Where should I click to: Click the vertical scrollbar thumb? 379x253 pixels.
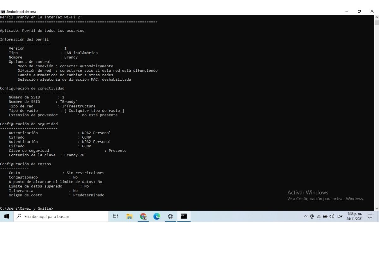(376, 22)
